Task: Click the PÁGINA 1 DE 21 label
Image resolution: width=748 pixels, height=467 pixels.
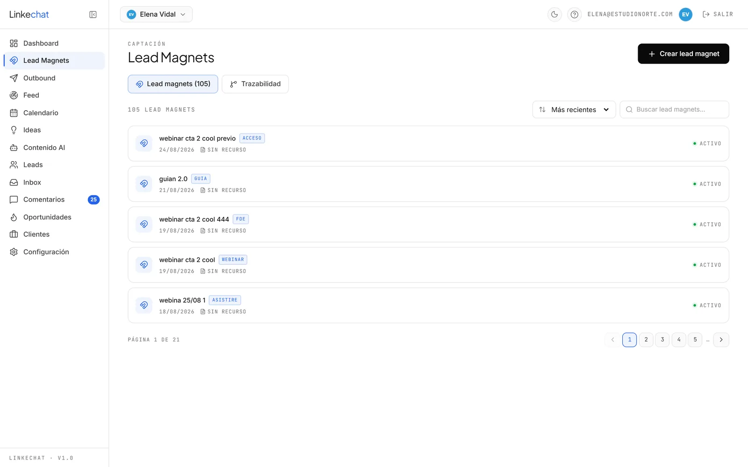Action: [154, 340]
